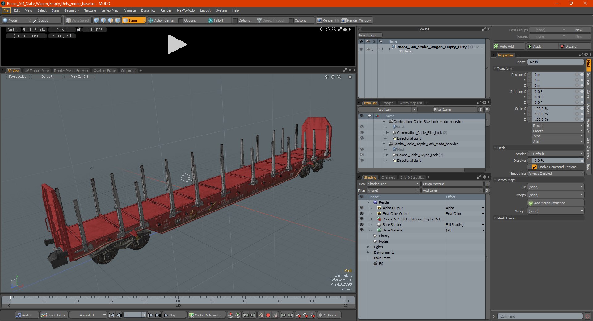Click Assign Material button
Screen dimensions: 593x321
click(452, 184)
